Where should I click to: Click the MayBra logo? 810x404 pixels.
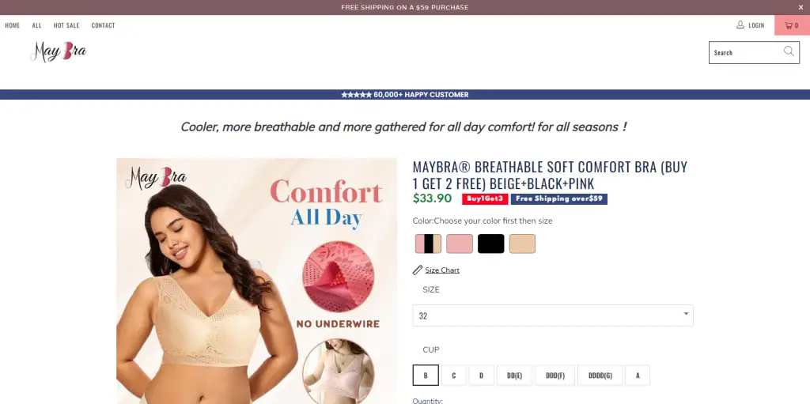[x=59, y=51]
